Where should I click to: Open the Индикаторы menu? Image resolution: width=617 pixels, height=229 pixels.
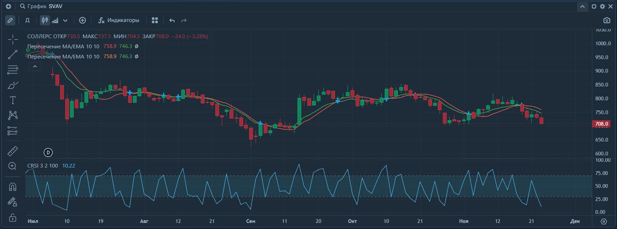click(x=119, y=20)
